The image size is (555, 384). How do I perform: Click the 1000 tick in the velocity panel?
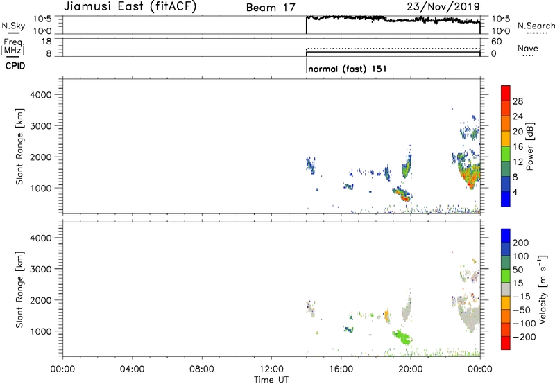(40, 331)
